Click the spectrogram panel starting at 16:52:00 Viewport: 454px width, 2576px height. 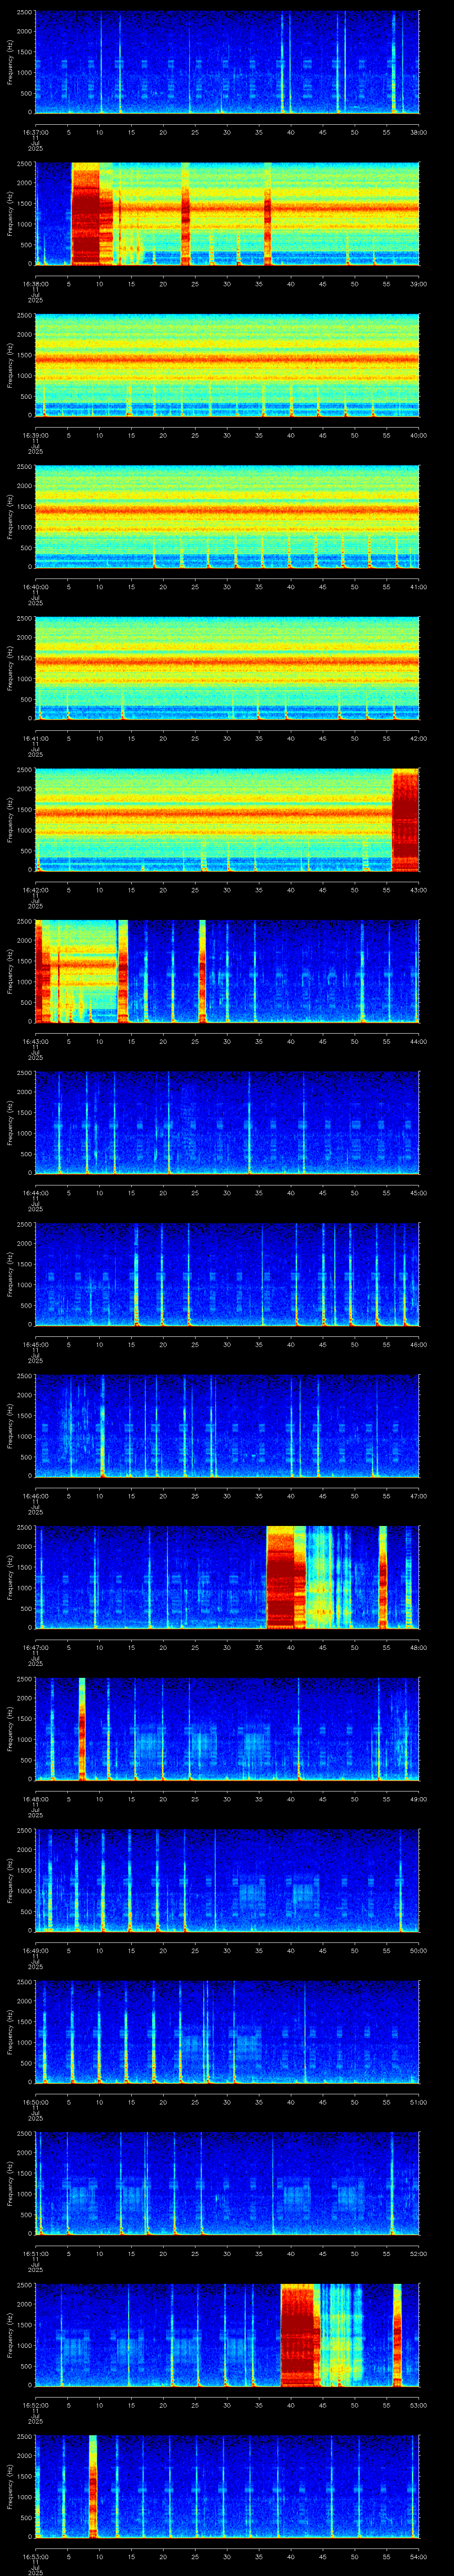point(227,2334)
